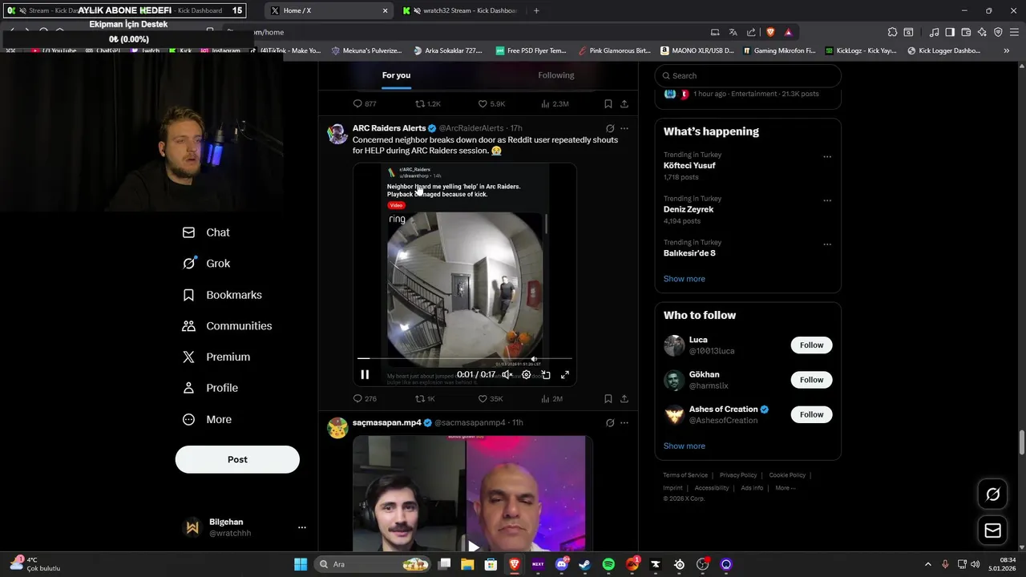Open Chat in the X sidebar

click(x=206, y=232)
